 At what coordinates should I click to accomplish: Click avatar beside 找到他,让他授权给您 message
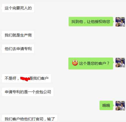coord(120,22)
